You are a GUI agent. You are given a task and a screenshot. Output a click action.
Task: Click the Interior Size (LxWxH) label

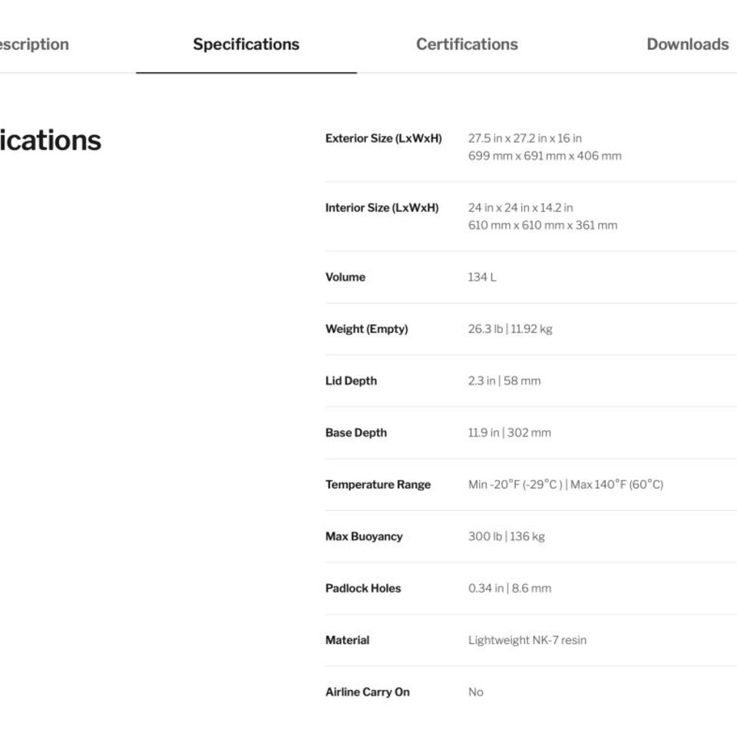click(x=382, y=208)
